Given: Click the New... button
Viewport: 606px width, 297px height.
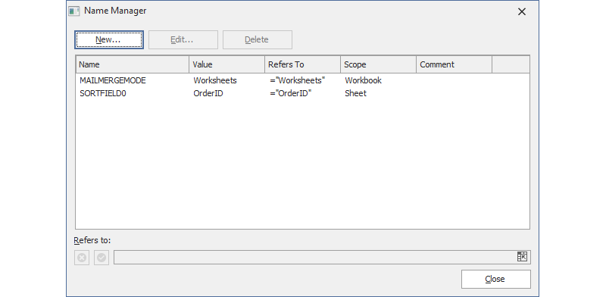Looking at the screenshot, I should pyautogui.click(x=109, y=40).
